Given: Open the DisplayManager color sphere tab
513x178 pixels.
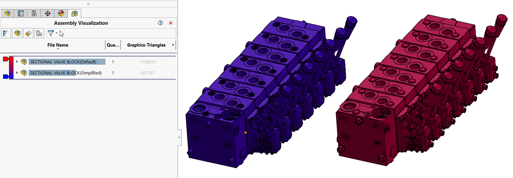Looking at the screenshot, I should [61, 13].
